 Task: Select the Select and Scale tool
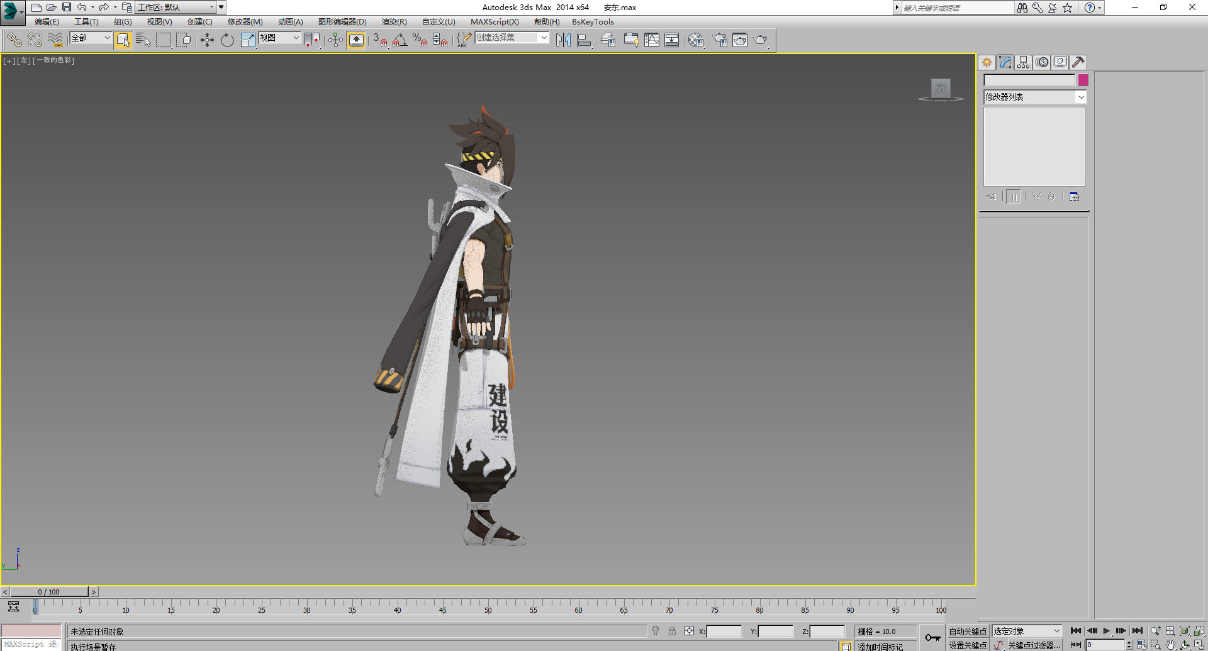248,40
